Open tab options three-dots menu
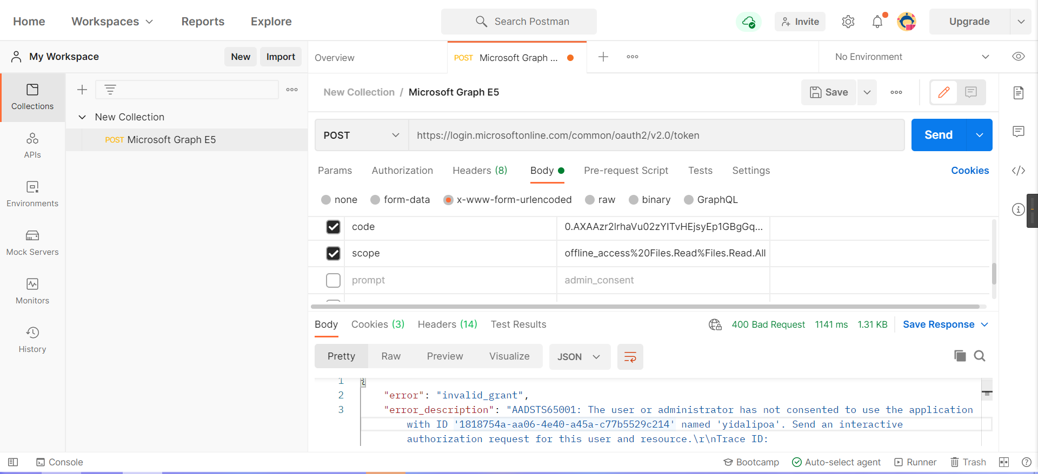This screenshot has height=474, width=1038. (633, 57)
